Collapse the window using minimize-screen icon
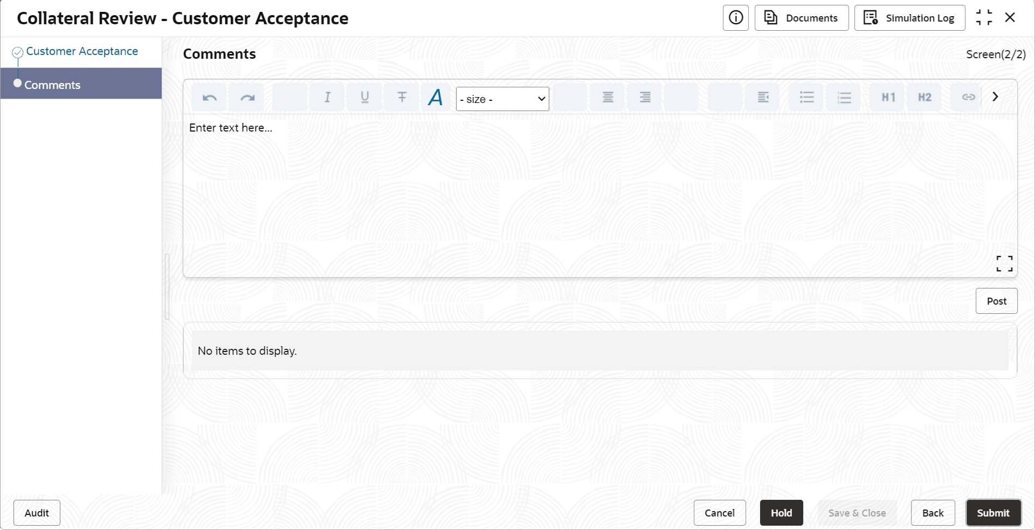This screenshot has width=1035, height=530. coord(984,18)
